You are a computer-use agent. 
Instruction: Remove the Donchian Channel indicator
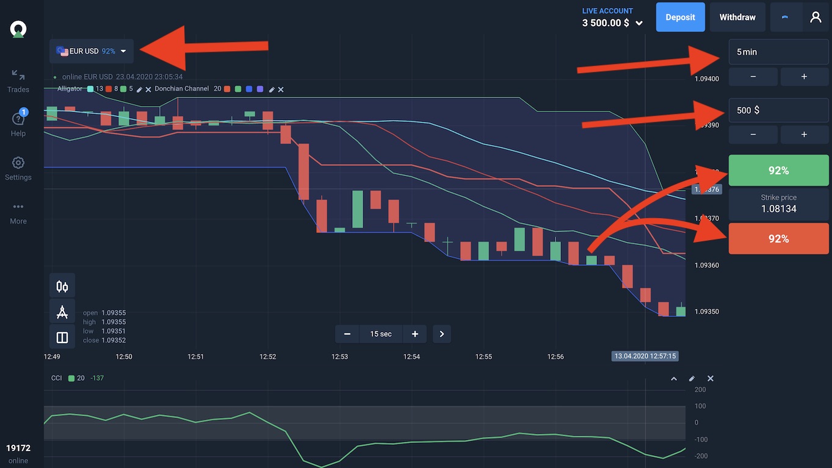[281, 89]
